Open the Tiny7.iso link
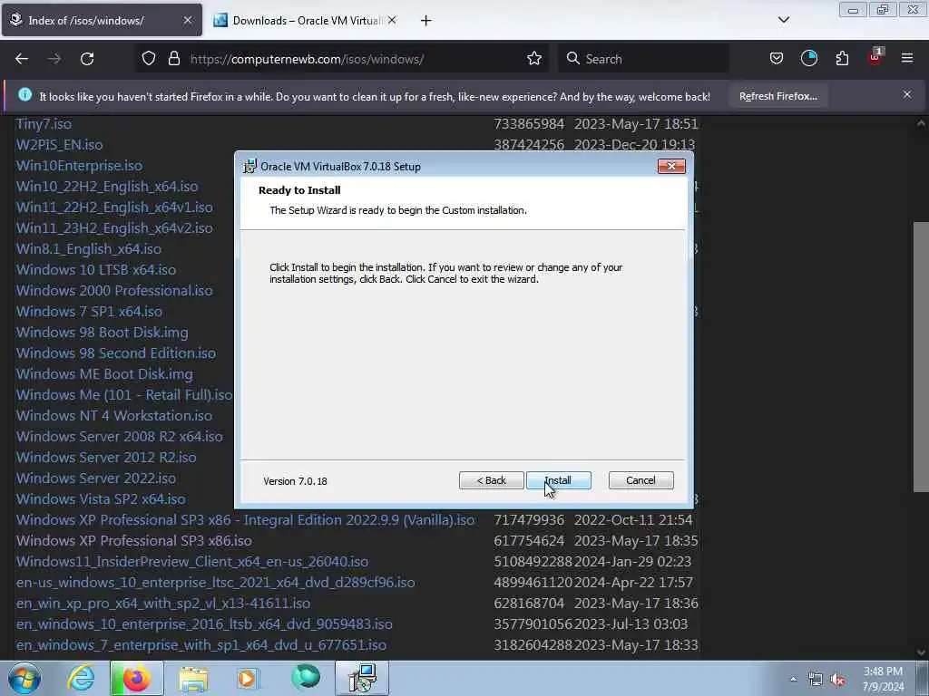 [44, 124]
